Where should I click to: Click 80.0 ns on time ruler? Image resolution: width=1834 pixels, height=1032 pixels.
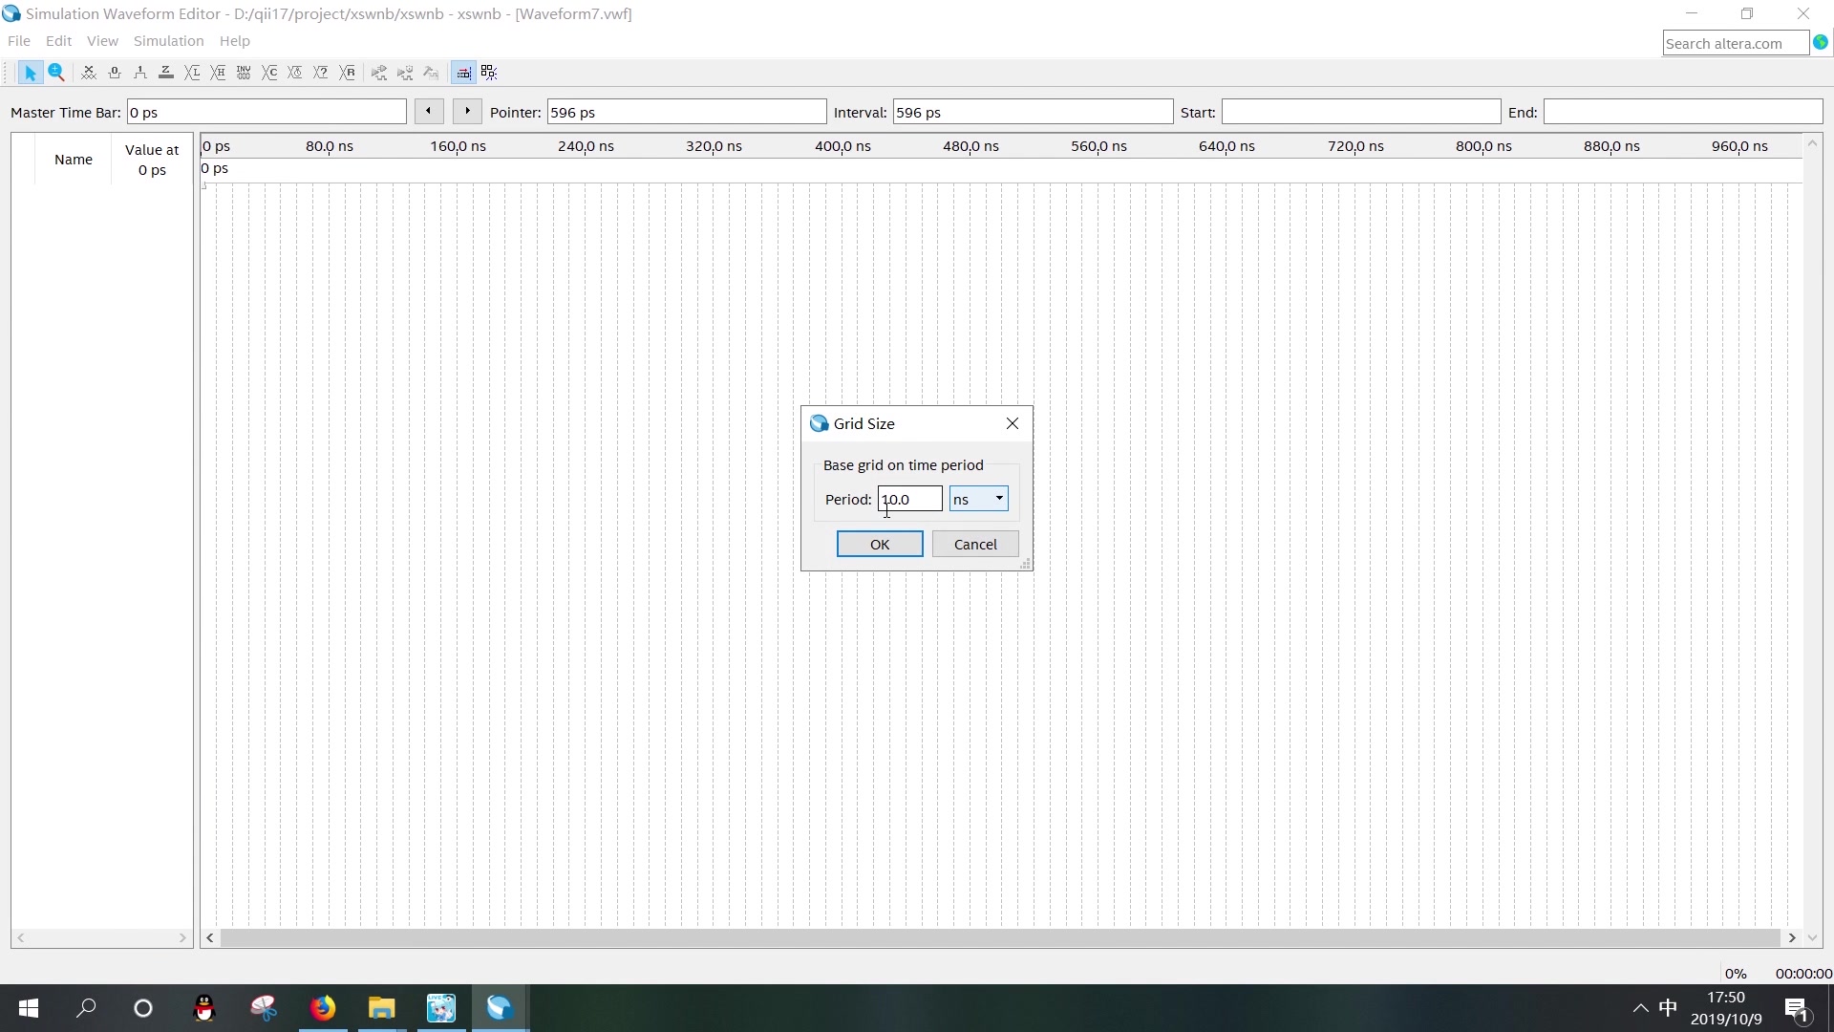(330, 146)
